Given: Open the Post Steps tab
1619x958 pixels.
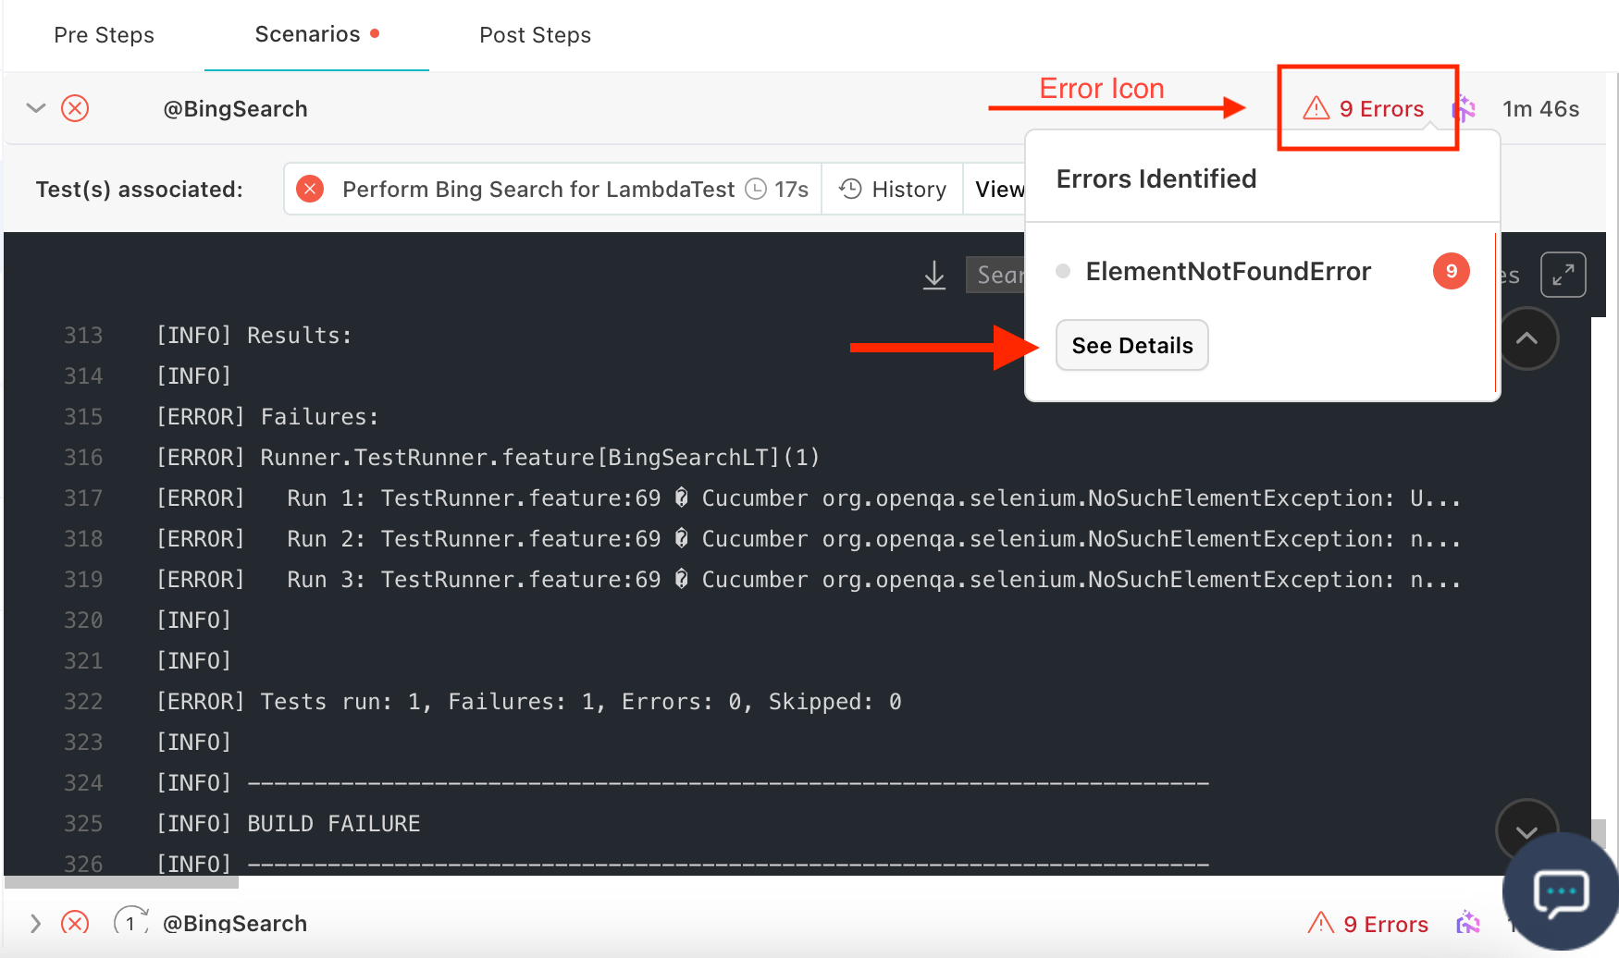Looking at the screenshot, I should click(535, 35).
